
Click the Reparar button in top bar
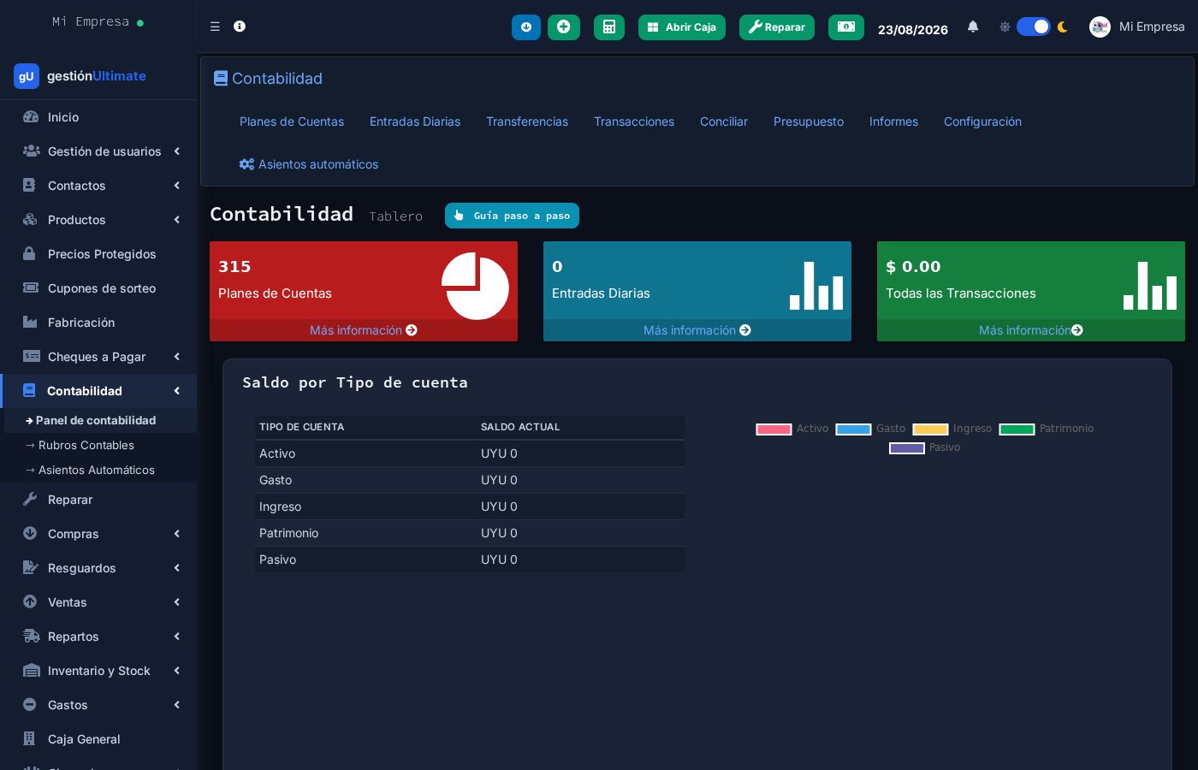pos(777,27)
